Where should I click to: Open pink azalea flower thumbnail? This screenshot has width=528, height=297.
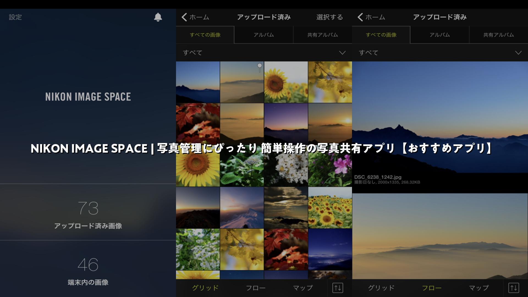coord(330,166)
